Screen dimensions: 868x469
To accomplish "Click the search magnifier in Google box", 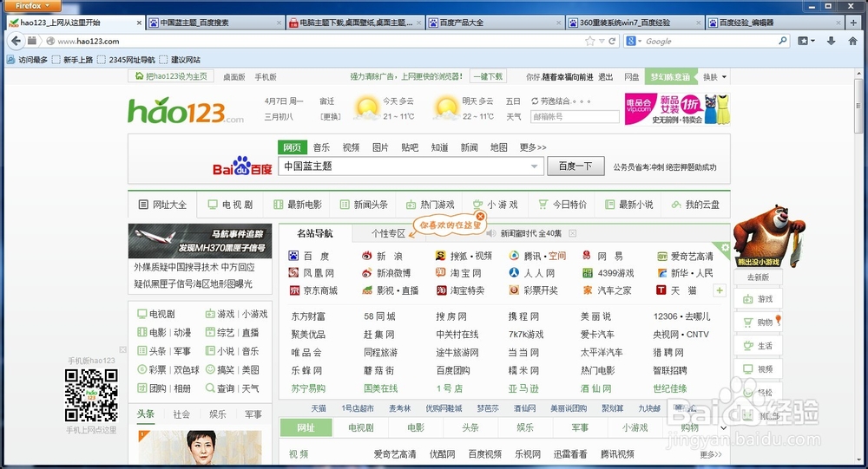I will pyautogui.click(x=782, y=41).
